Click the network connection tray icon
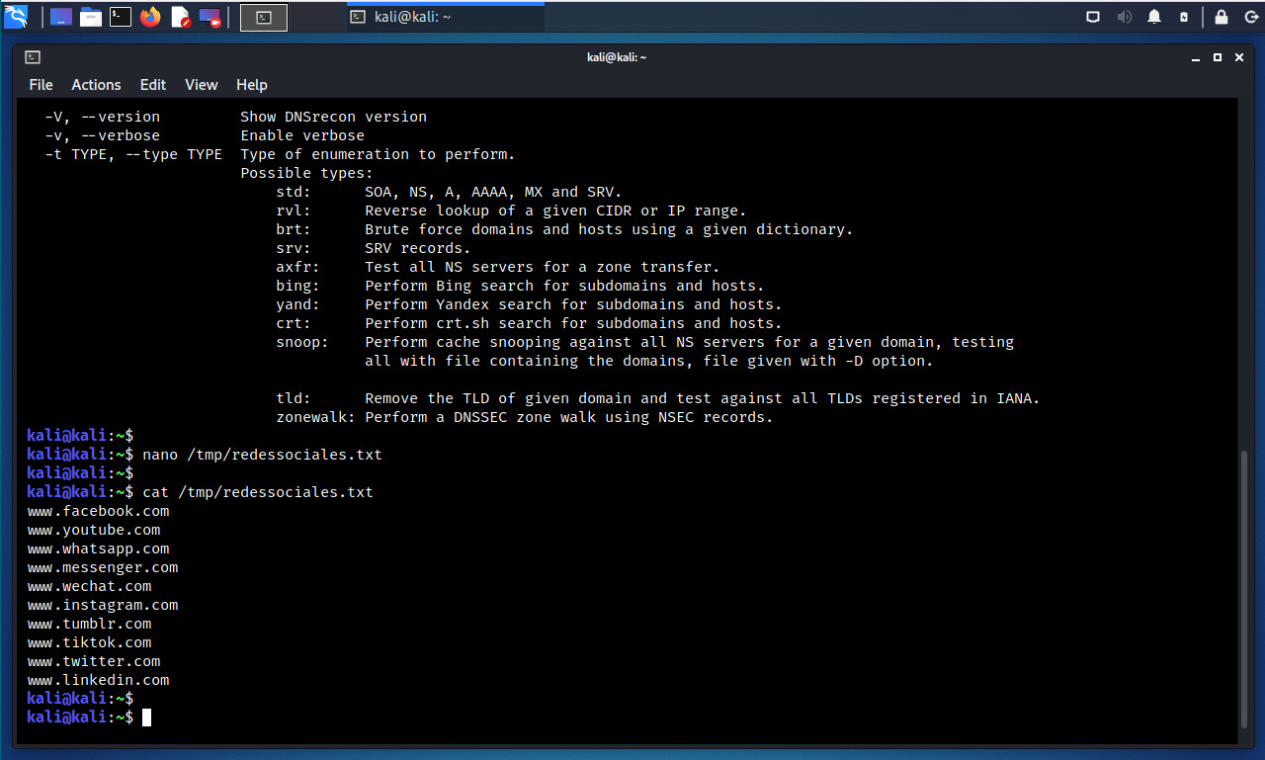This screenshot has height=760, width=1265. [x=1093, y=17]
